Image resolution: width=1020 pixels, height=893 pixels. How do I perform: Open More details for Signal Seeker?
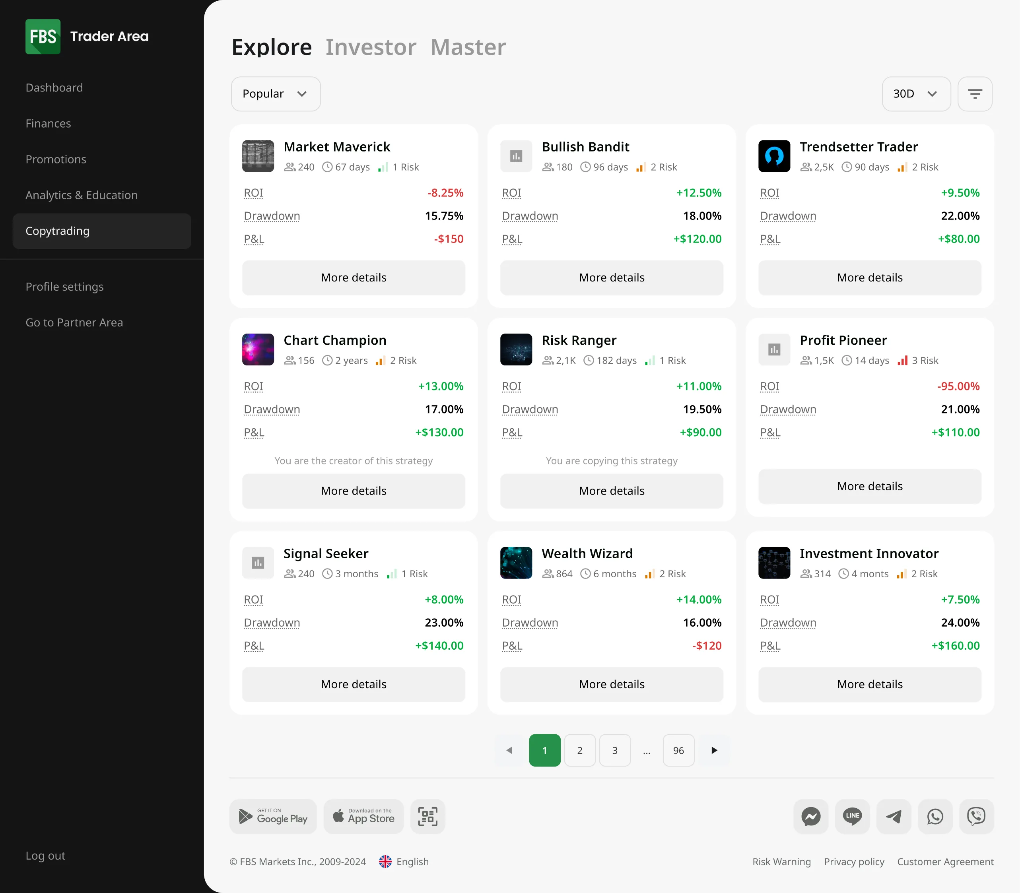pyautogui.click(x=353, y=684)
